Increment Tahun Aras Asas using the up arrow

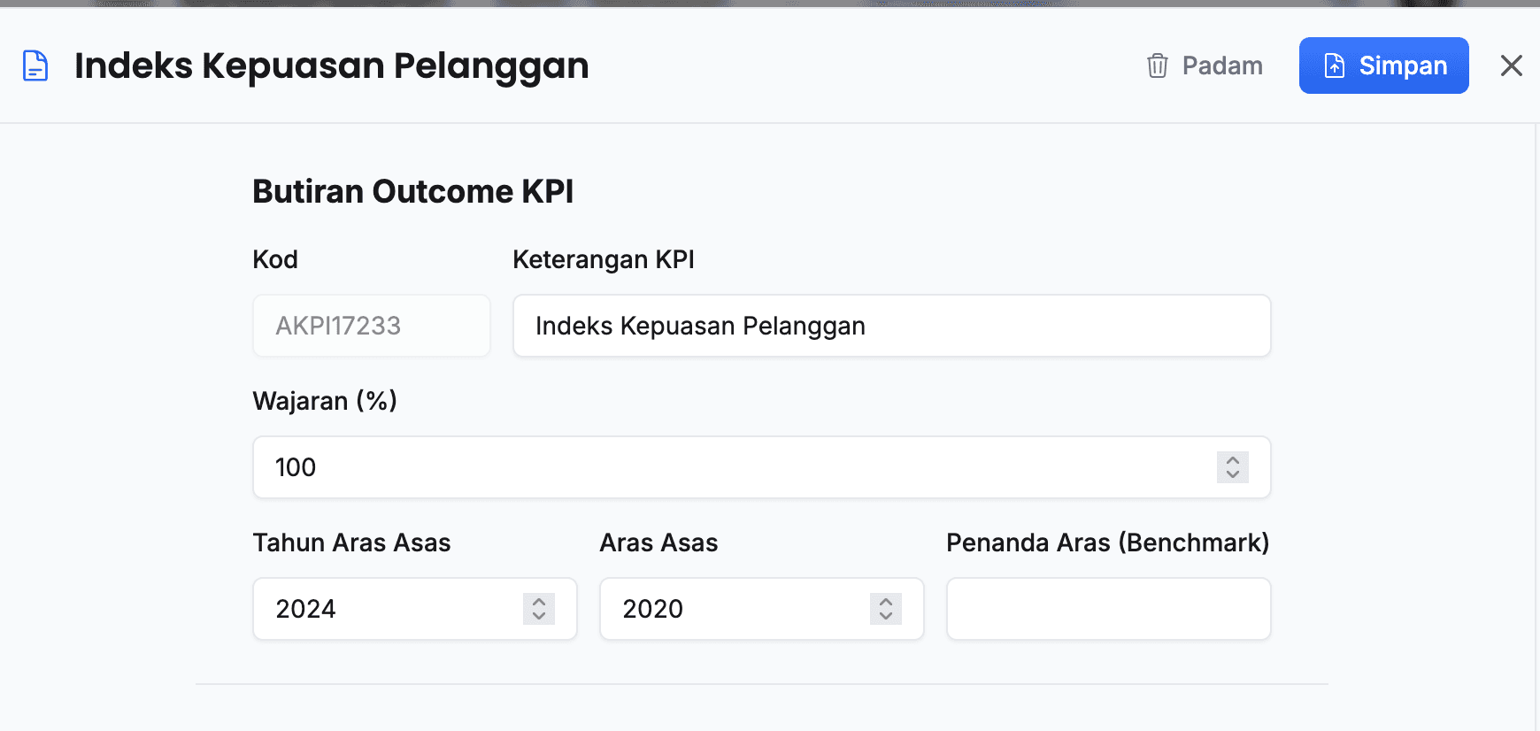(539, 602)
